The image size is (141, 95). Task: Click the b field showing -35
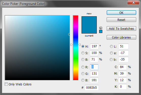click(124, 59)
